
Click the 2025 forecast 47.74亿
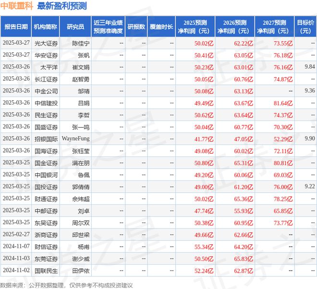[x=204, y=211]
